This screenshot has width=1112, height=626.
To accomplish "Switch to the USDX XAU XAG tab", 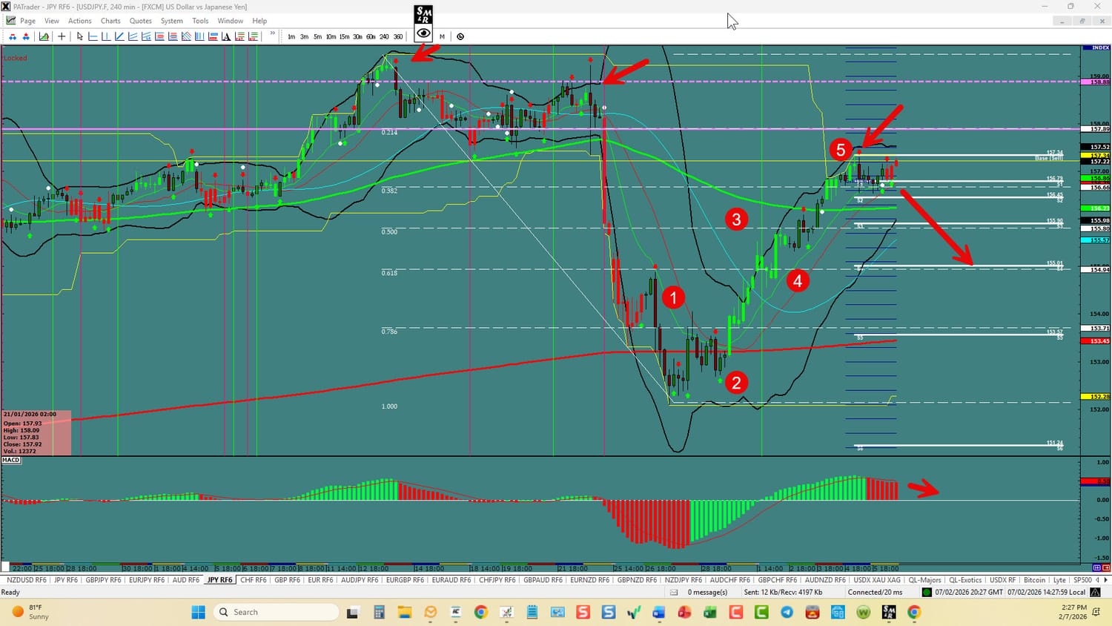I will [877, 580].
